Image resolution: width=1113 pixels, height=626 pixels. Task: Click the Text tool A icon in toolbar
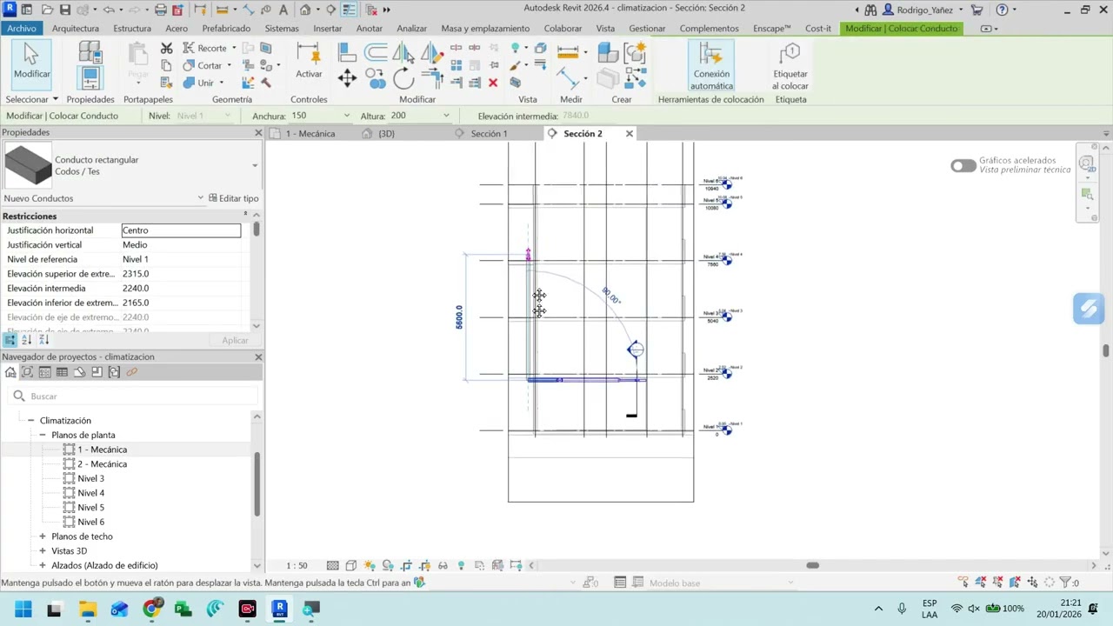click(285, 10)
